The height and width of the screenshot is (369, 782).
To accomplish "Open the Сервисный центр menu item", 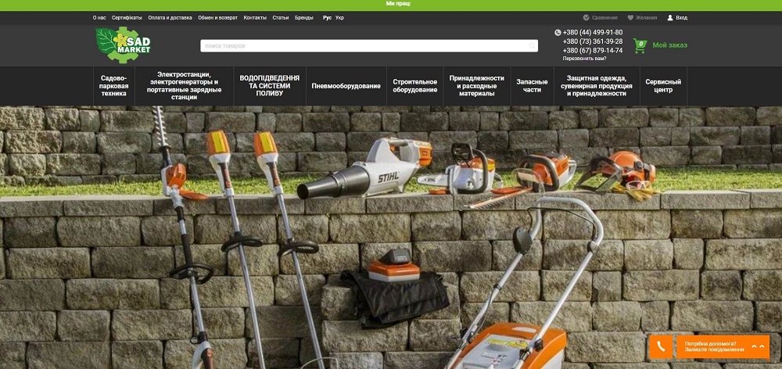I will [x=662, y=86].
